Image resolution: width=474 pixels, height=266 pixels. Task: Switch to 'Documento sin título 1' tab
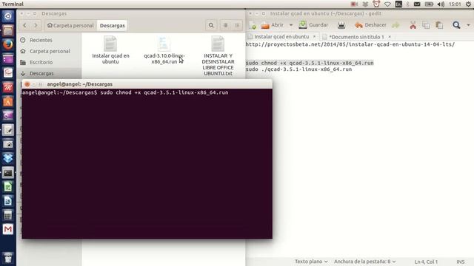[x=356, y=37]
